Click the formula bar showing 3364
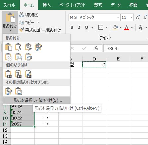The width and height of the screenshot is (148, 145). pos(125,48)
